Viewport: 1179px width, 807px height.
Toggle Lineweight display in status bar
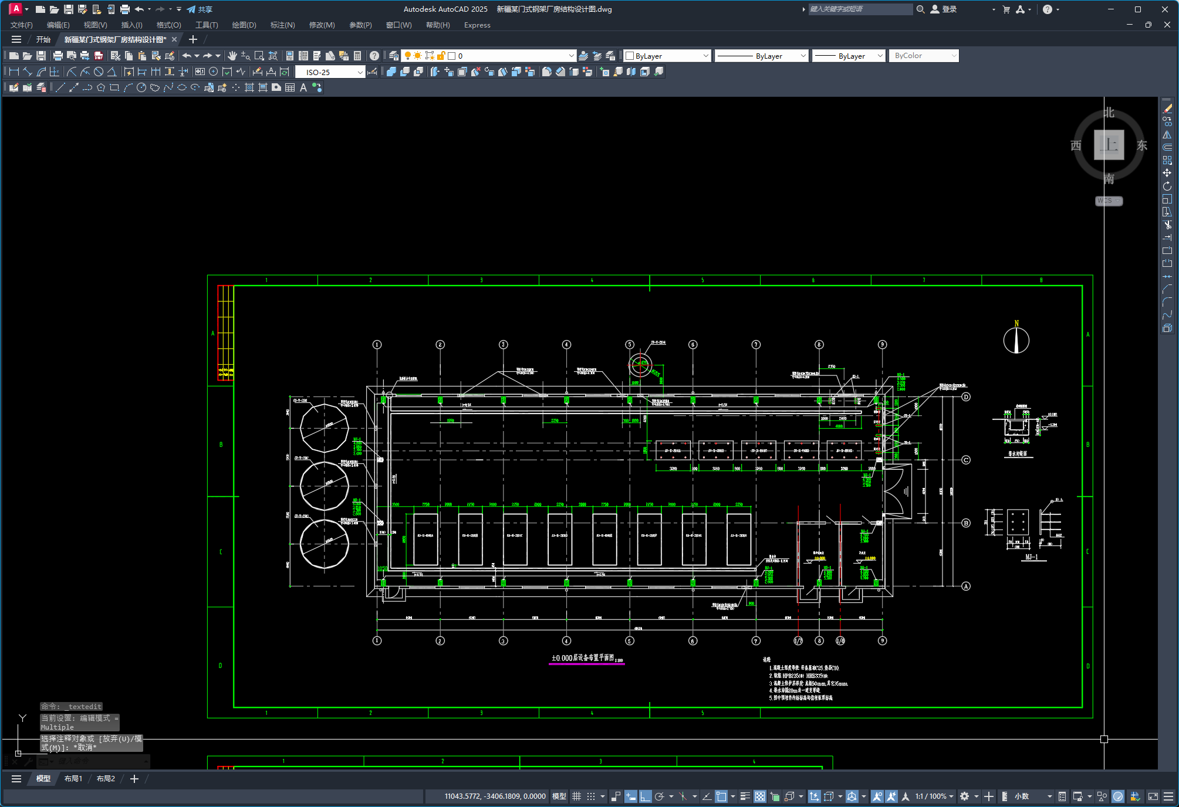(745, 796)
